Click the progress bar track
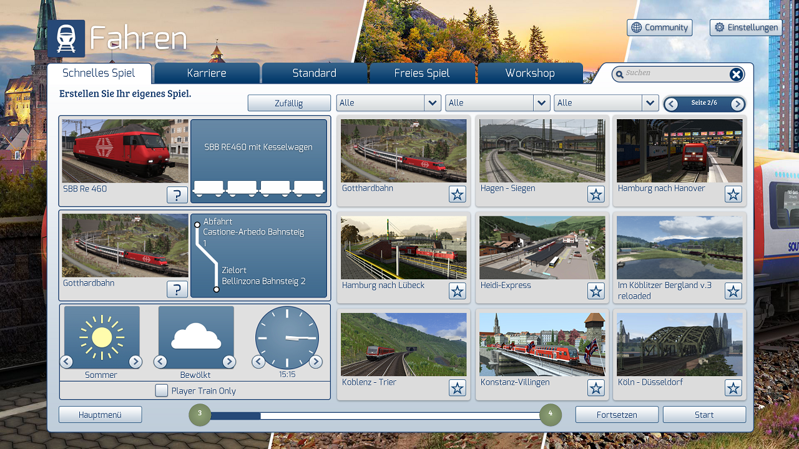 pos(375,415)
